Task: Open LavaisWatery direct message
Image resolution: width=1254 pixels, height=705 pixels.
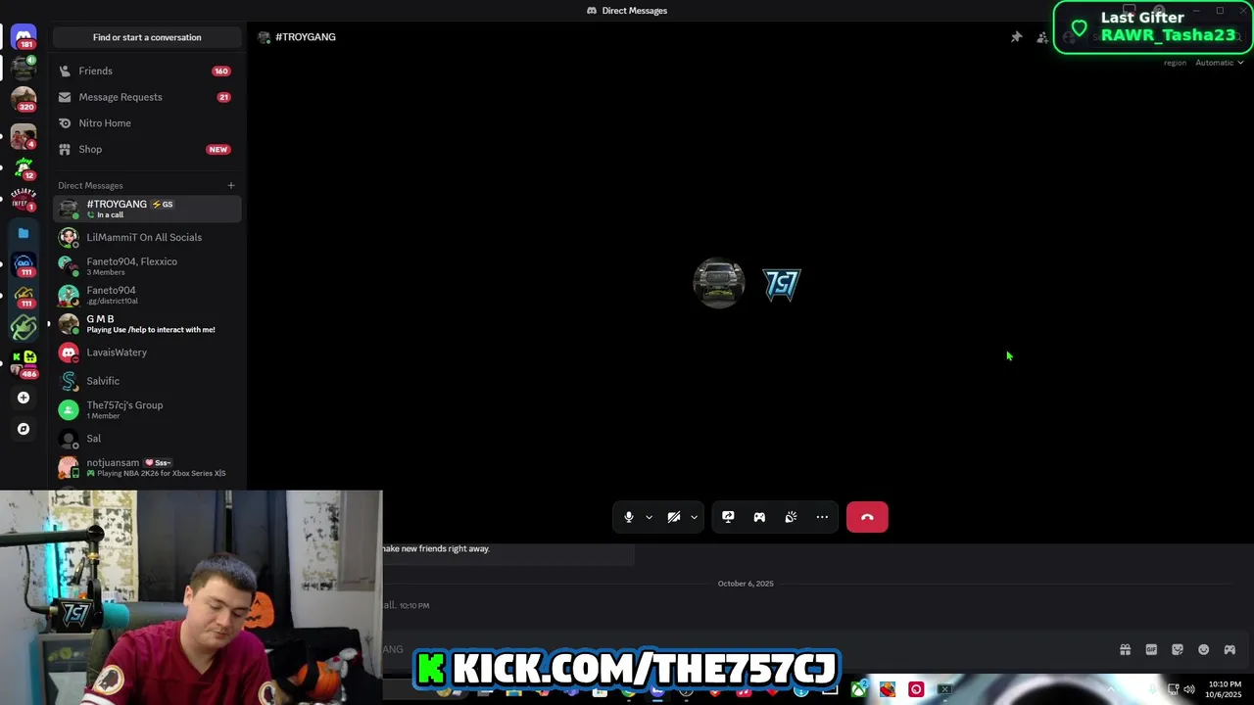Action: point(147,352)
